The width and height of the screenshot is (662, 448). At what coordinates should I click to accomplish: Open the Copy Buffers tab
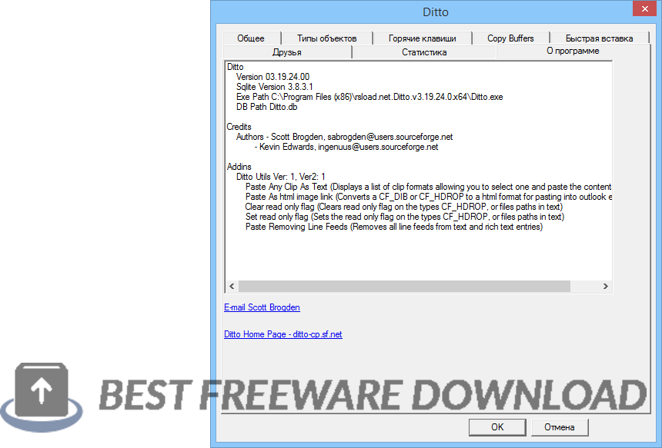point(510,38)
